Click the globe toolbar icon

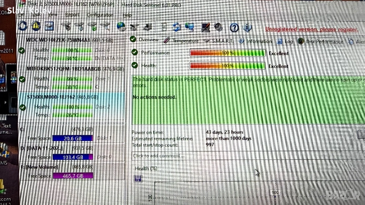click(121, 27)
